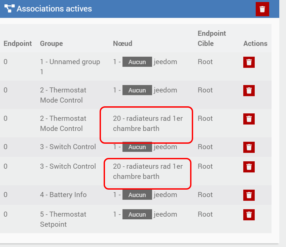Click the network icon beside Associations actives
The width and height of the screenshot is (286, 247).
(x=9, y=9)
